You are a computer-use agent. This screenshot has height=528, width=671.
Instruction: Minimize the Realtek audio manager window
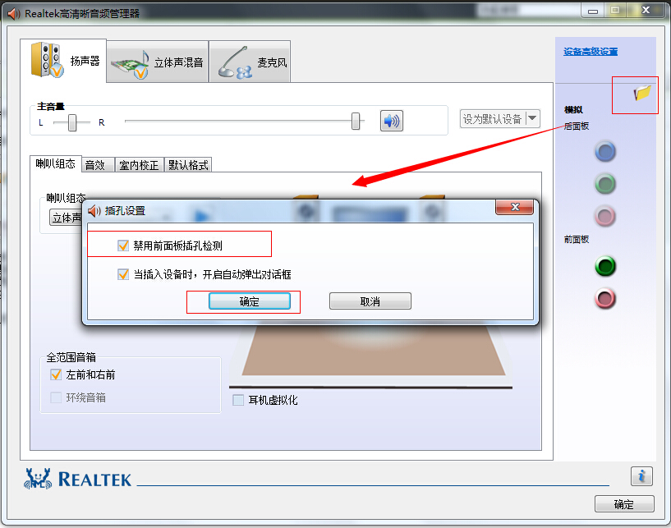coord(593,11)
